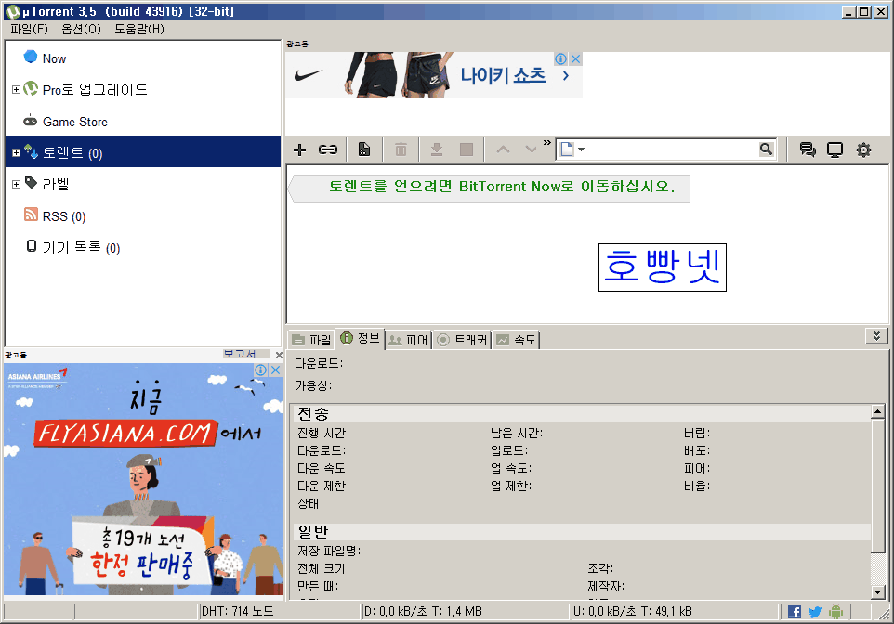Click the Android status bar icon
The width and height of the screenshot is (894, 624).
coord(835,611)
